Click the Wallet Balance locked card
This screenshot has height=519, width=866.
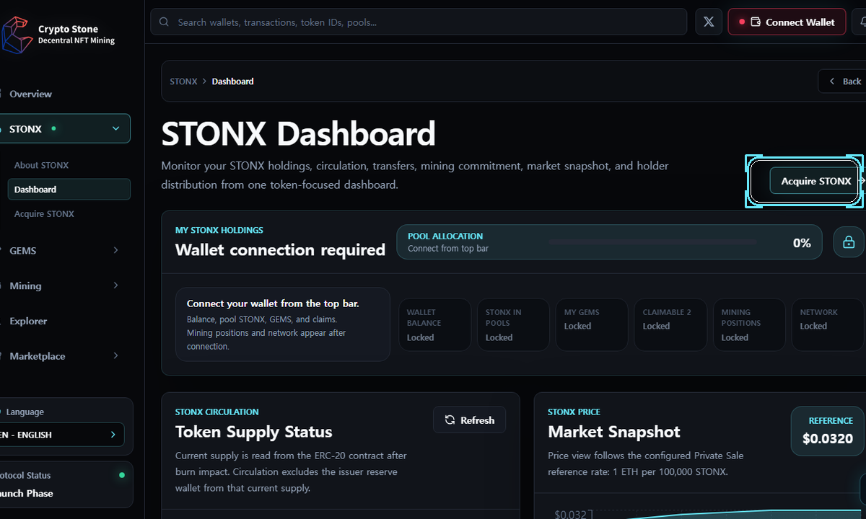click(434, 325)
